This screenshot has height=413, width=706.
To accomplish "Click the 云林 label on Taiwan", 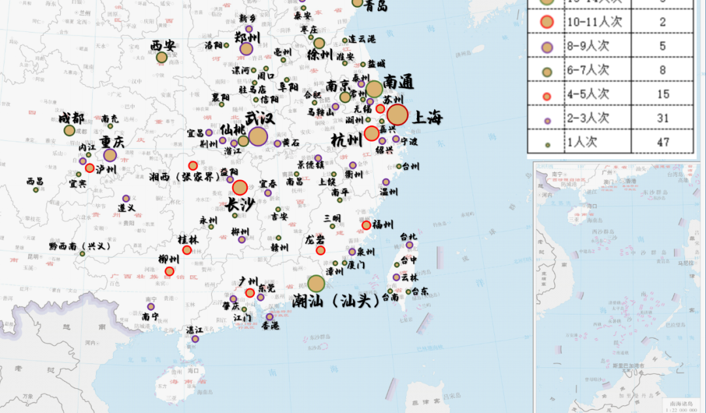I will (410, 277).
